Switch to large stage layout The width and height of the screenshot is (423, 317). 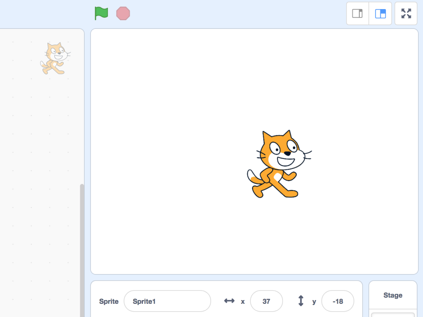380,14
